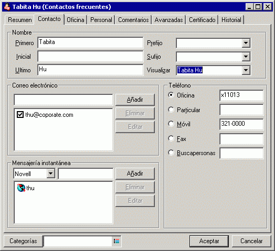Click the Ultimo name field
The image size is (275, 251).
(90, 70)
